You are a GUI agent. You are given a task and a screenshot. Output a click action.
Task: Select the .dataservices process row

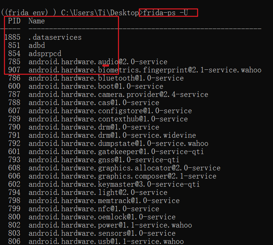click(43, 37)
